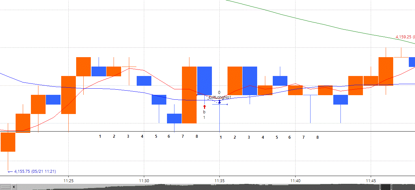The image size is (415, 190).
Task: Click the 11:25 time axis label
Action: [68, 181]
